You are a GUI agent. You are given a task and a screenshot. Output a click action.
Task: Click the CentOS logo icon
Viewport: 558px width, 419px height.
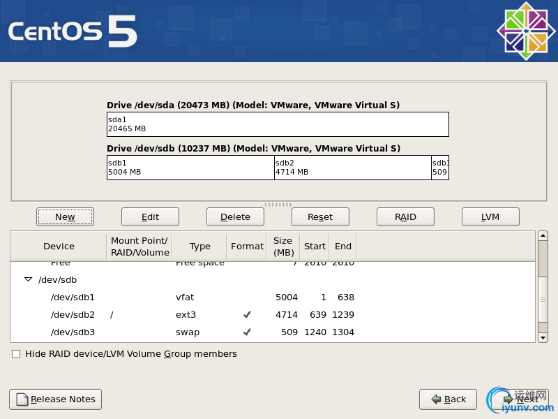click(x=526, y=31)
